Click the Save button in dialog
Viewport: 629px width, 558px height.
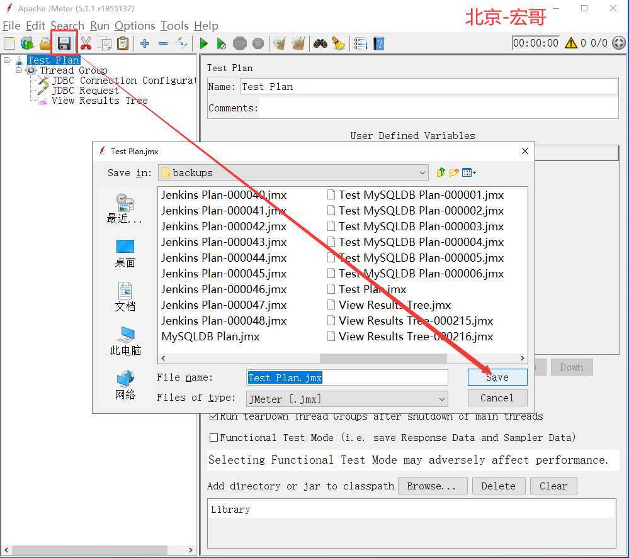[x=497, y=377]
